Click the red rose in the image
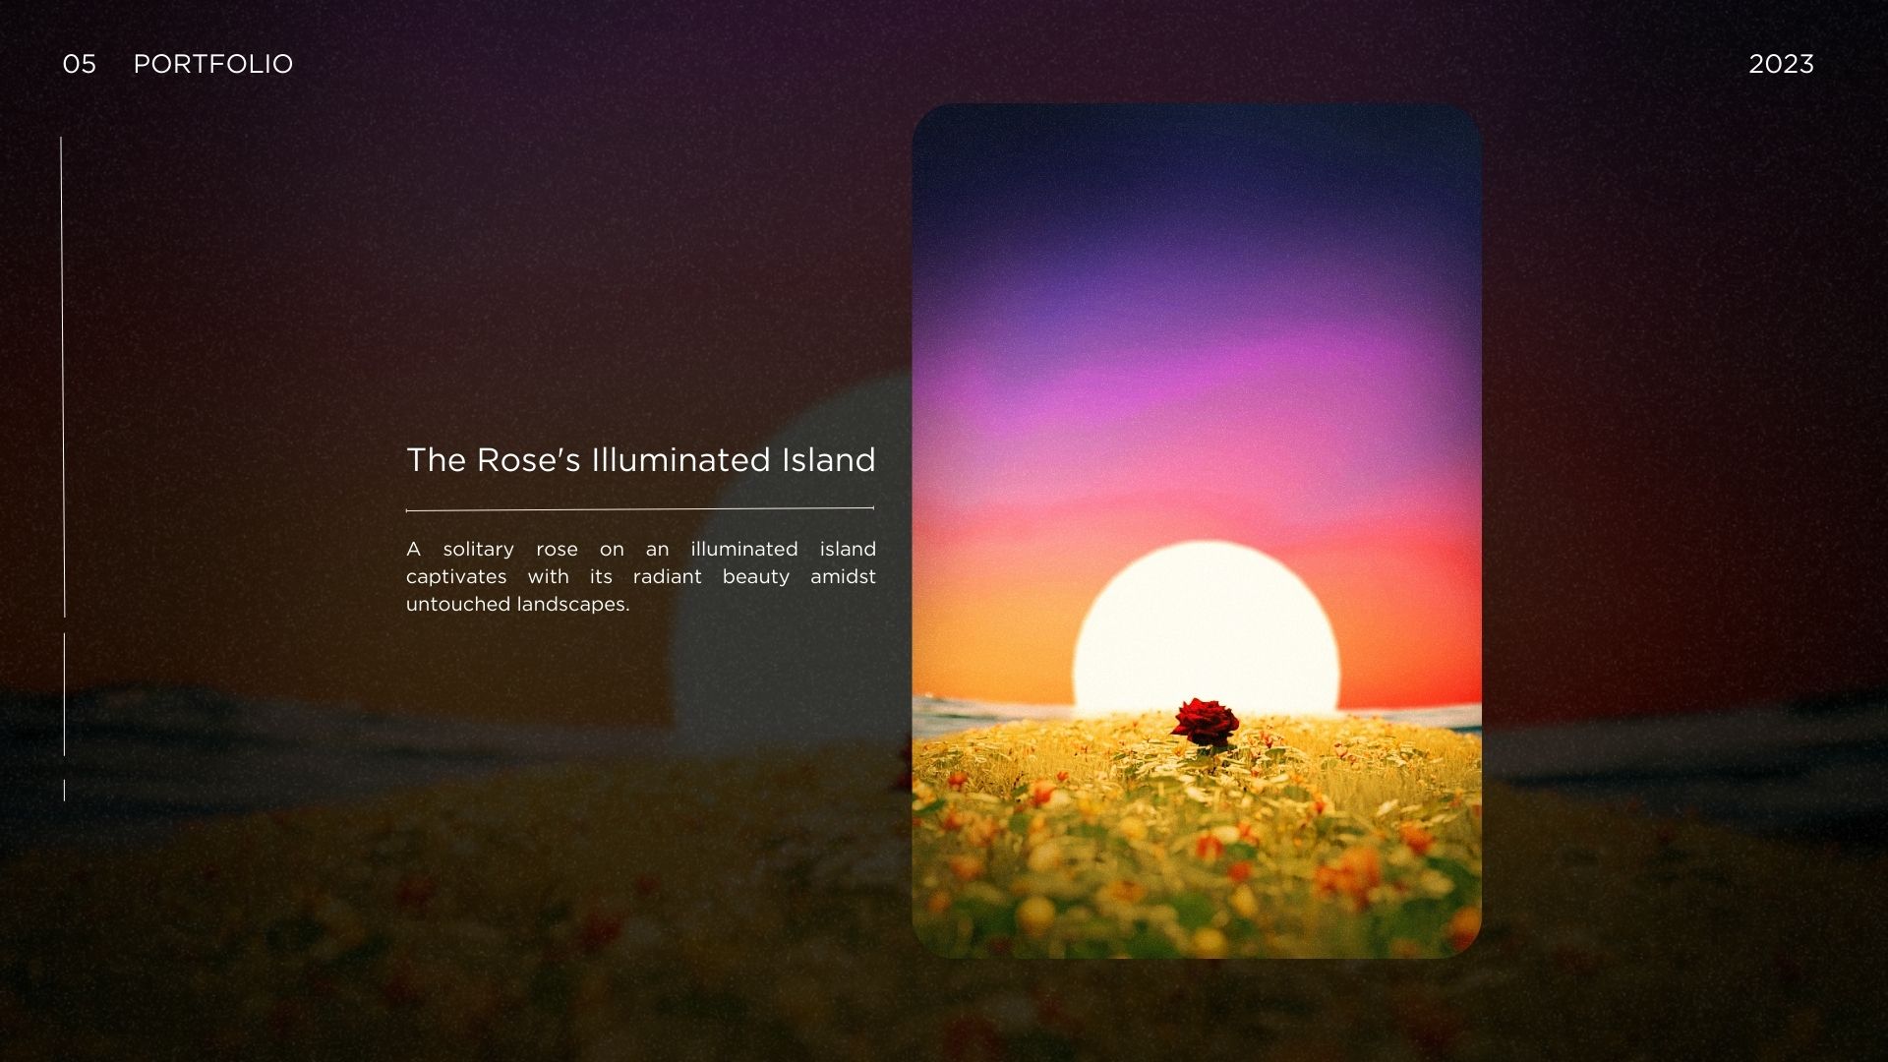The height and width of the screenshot is (1062, 1888). (1205, 721)
